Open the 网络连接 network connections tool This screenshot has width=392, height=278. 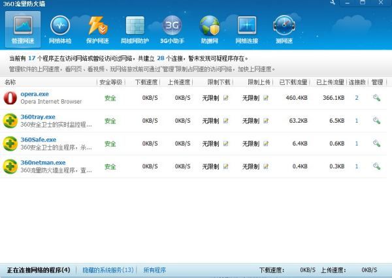(247, 29)
